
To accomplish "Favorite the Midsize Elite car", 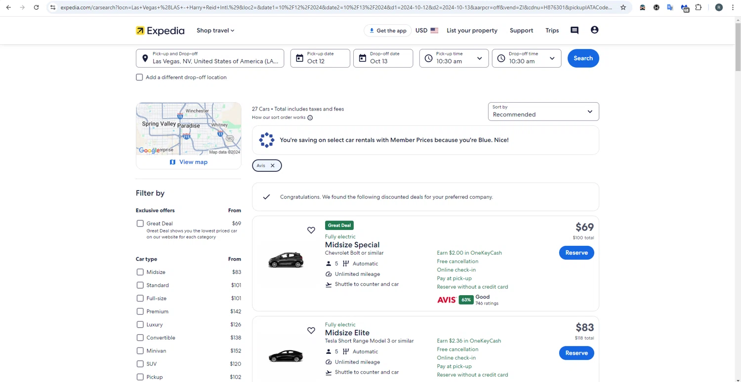I will 311,331.
